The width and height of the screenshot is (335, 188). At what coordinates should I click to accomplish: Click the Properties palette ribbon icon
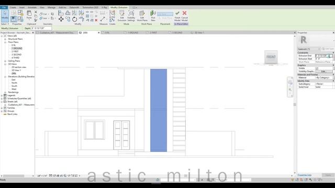tap(14, 19)
